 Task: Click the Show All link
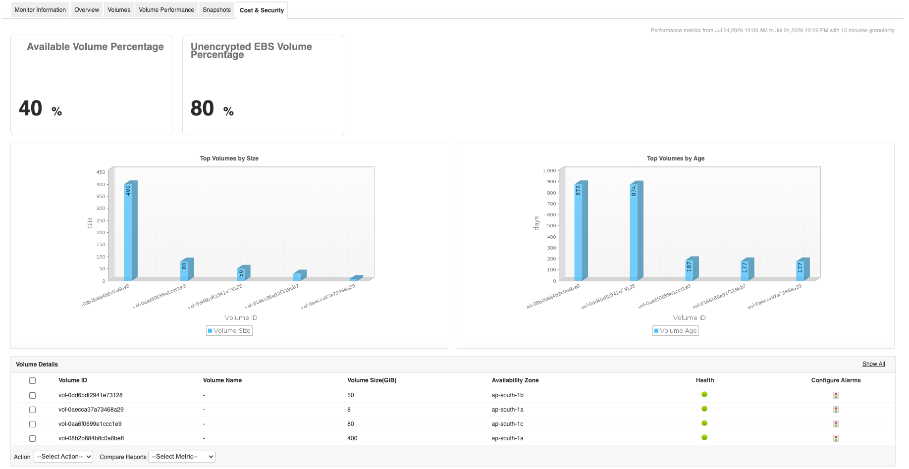(873, 364)
